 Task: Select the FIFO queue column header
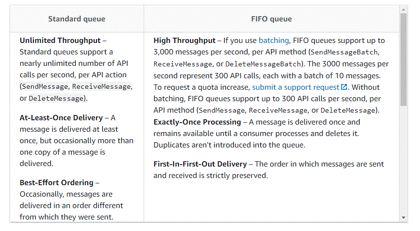click(272, 19)
